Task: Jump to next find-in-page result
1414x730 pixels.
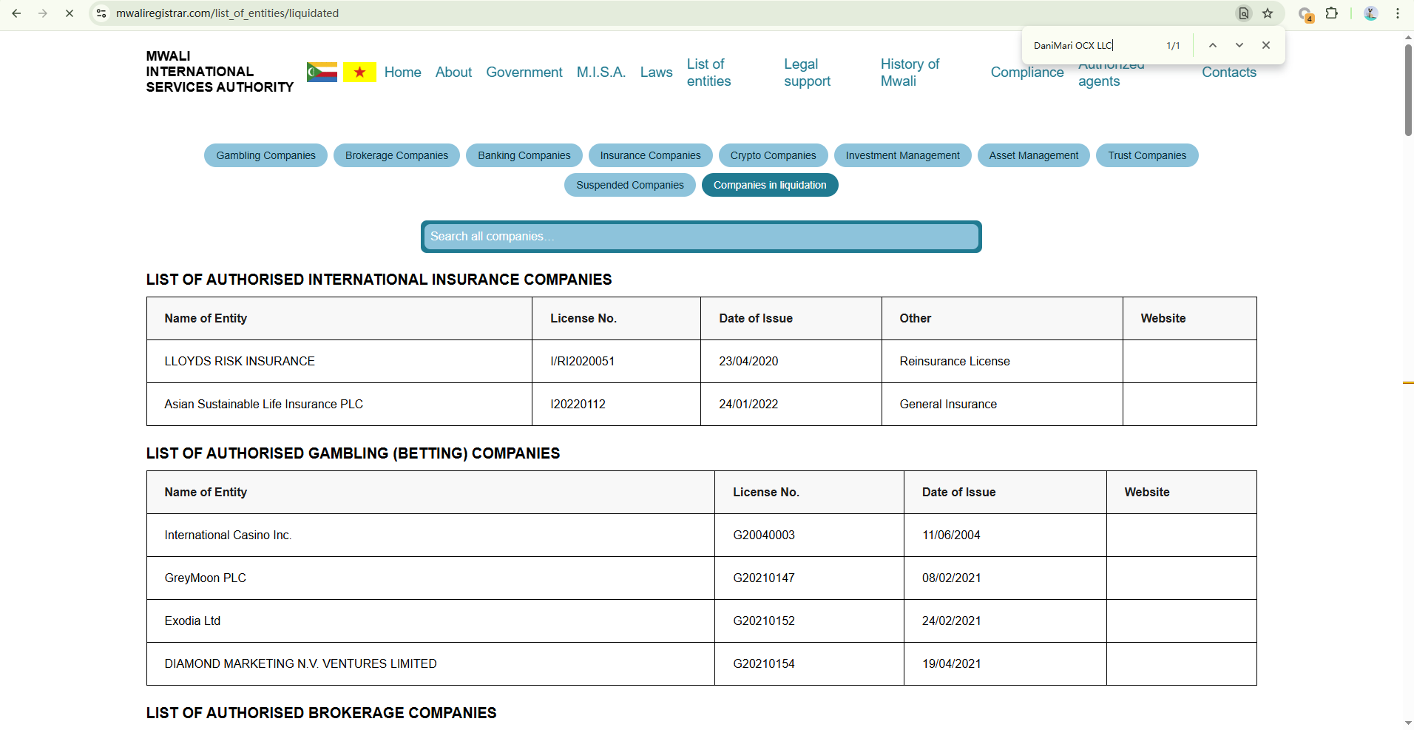Action: [1239, 45]
